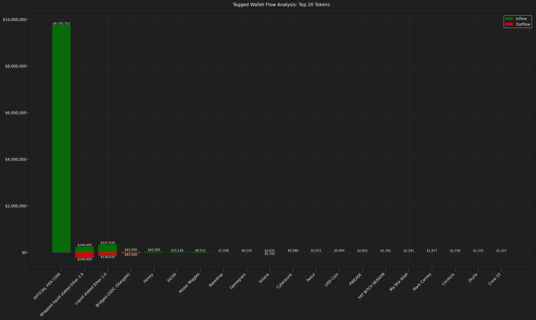Click the "Crew-10" axis label
Screen dimensions: 536x320
tap(495, 278)
